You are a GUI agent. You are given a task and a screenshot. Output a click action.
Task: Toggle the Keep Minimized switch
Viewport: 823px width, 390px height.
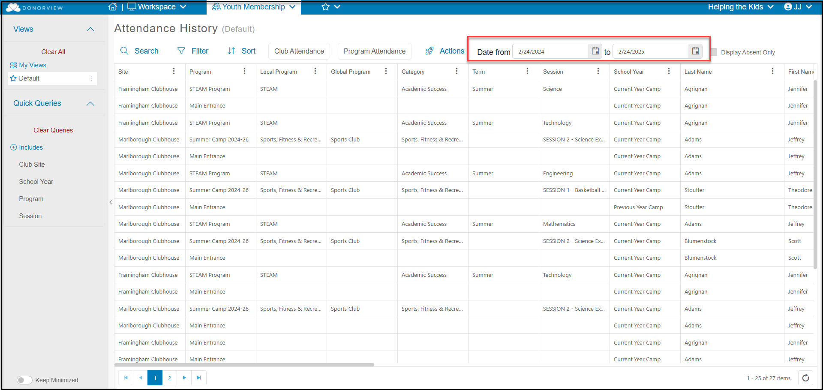point(24,380)
